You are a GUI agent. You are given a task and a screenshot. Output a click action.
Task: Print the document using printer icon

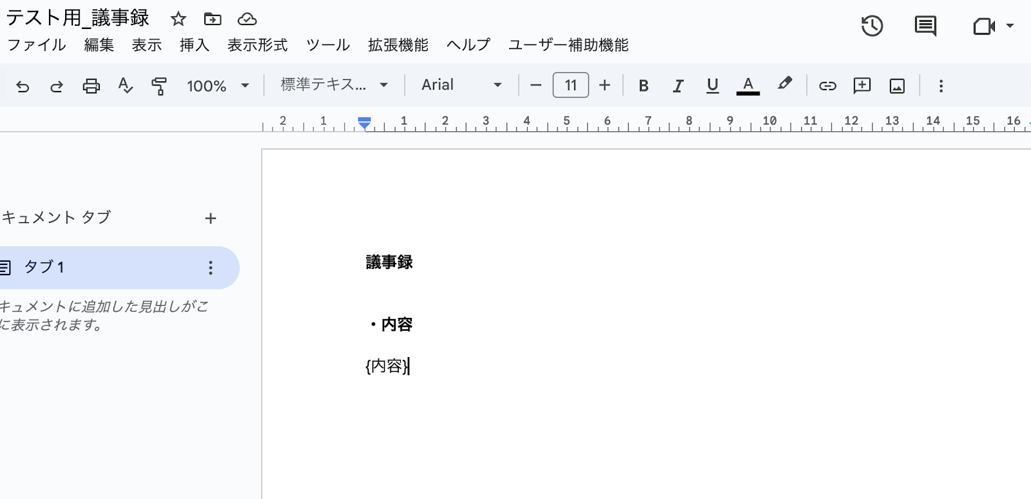click(x=92, y=86)
